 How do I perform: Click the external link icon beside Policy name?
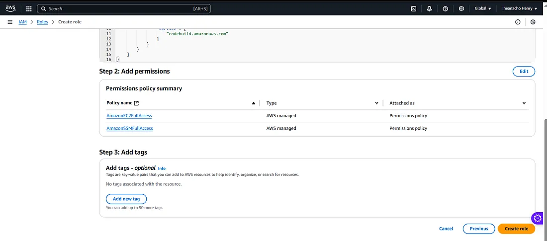click(x=136, y=103)
